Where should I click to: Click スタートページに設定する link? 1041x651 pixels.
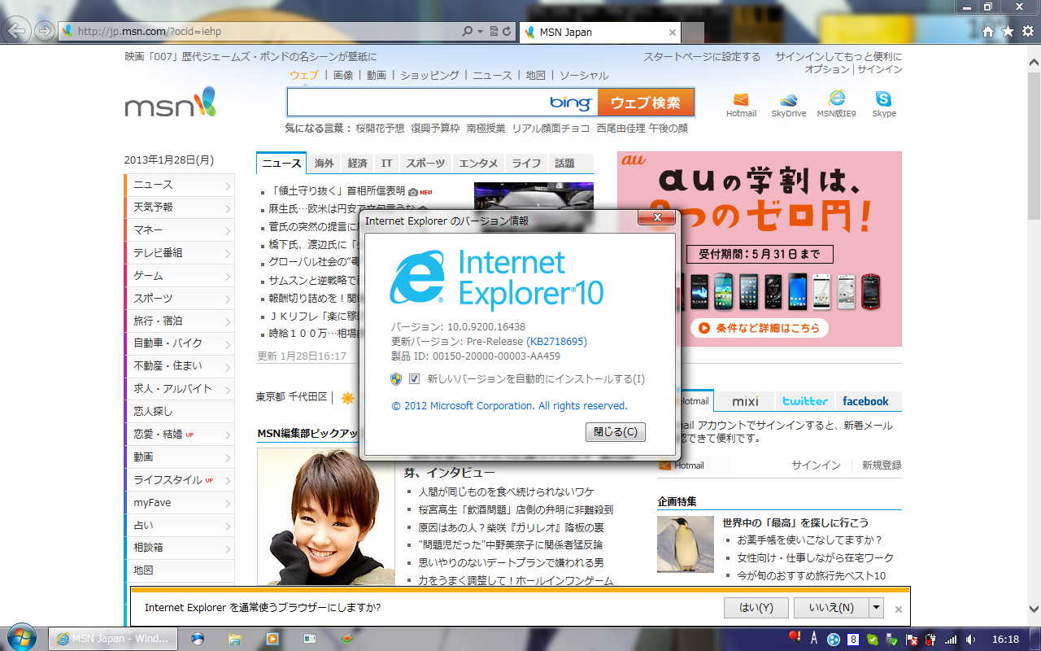702,56
